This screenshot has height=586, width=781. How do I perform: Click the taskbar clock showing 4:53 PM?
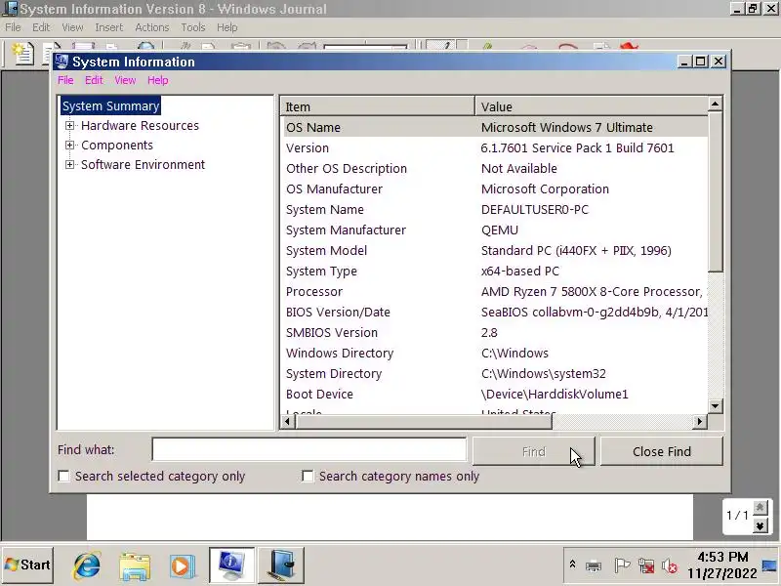pos(721,565)
